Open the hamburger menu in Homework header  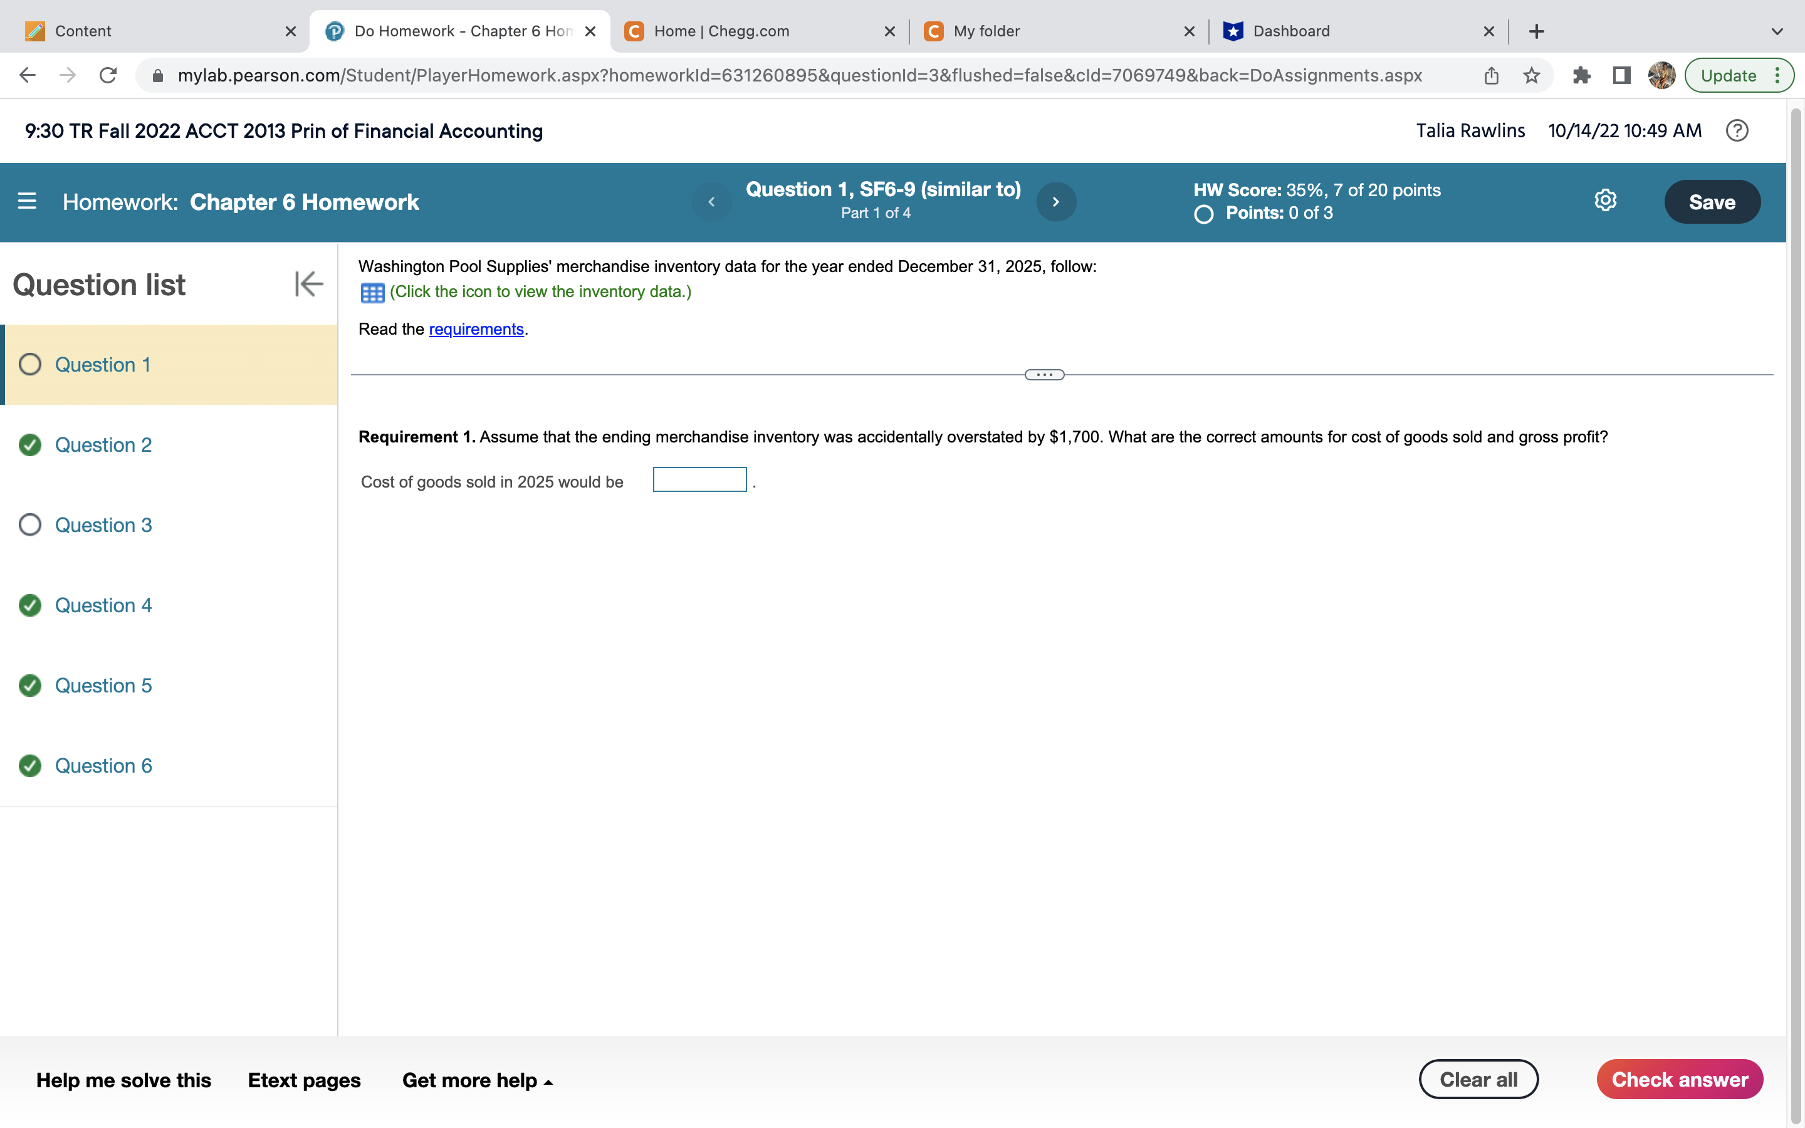27,201
